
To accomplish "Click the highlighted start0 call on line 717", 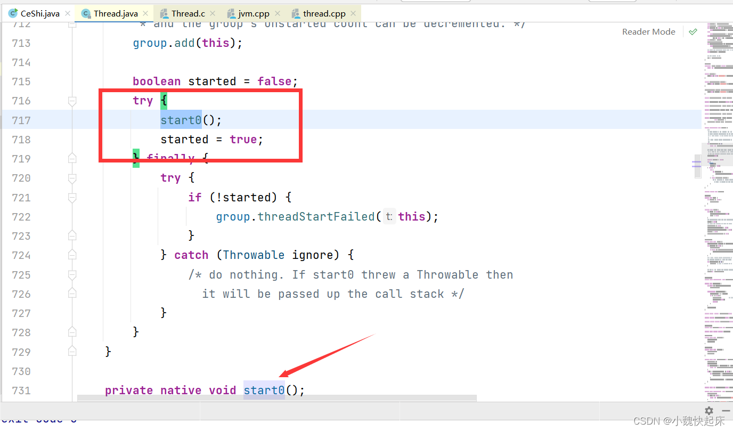I will [x=181, y=120].
